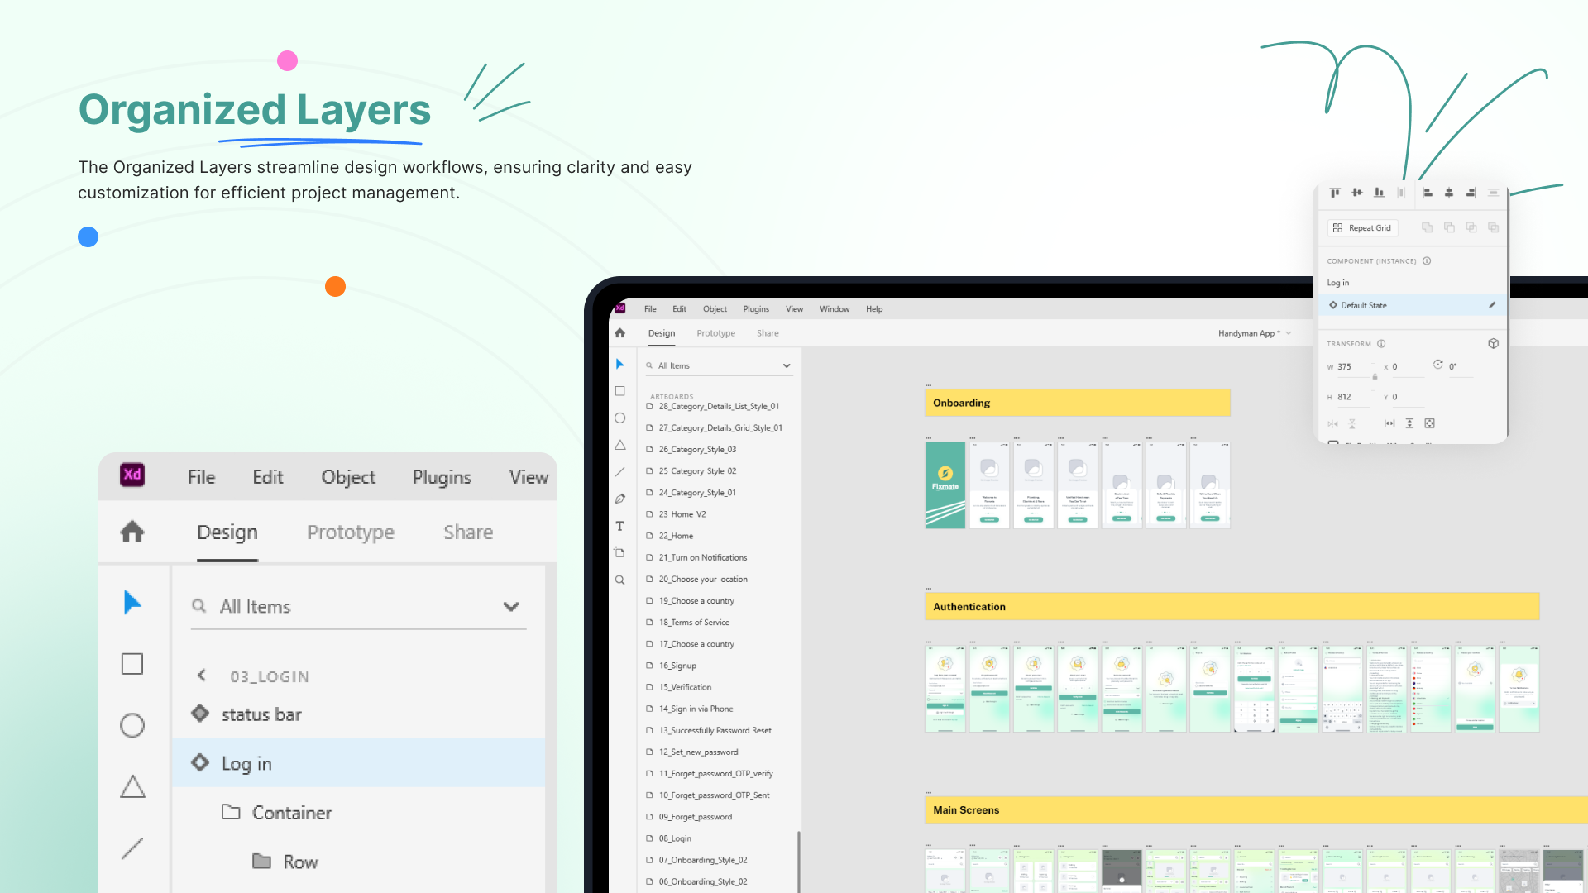
Task: Align selection to top edge
Action: point(1335,193)
